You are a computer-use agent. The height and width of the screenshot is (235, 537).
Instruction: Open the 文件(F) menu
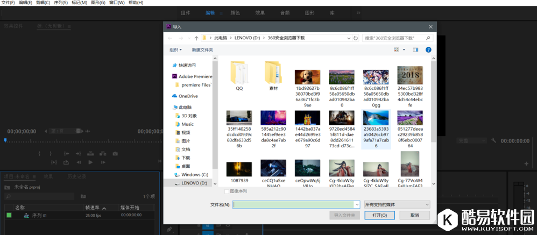(x=8, y=3)
